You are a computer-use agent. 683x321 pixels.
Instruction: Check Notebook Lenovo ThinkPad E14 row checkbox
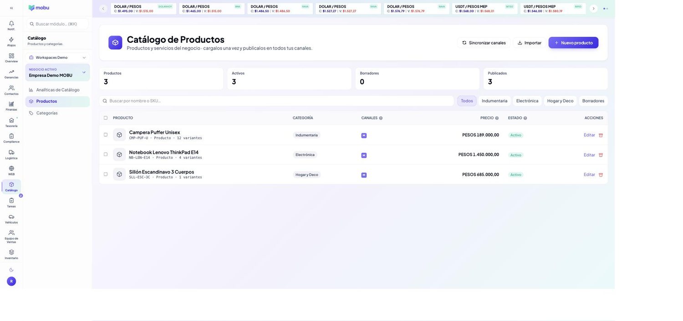tap(106, 154)
